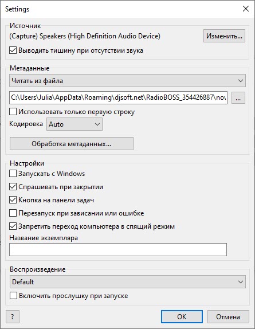
Task: Enable Включить прослушку при запуске
Action: click(13, 296)
